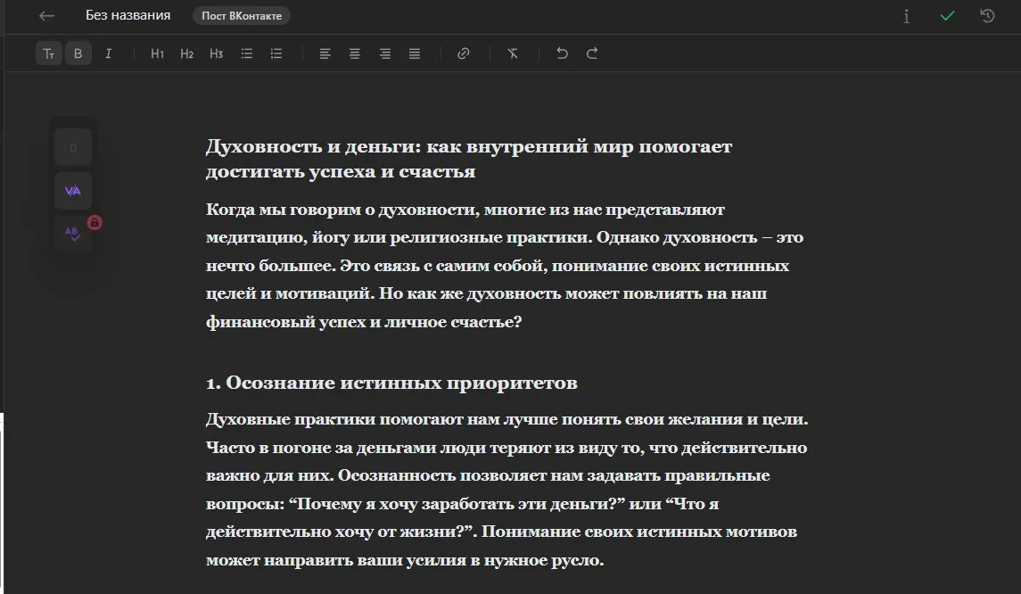Open the VA text analysis tool
The height and width of the screenshot is (594, 1021).
(x=73, y=191)
